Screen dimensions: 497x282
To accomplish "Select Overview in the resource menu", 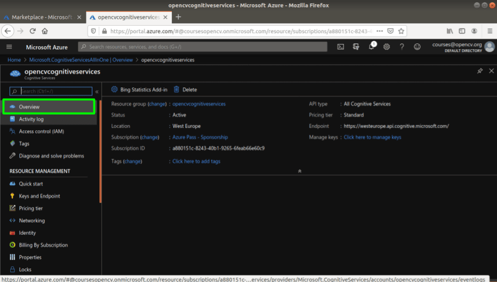I will pos(49,107).
